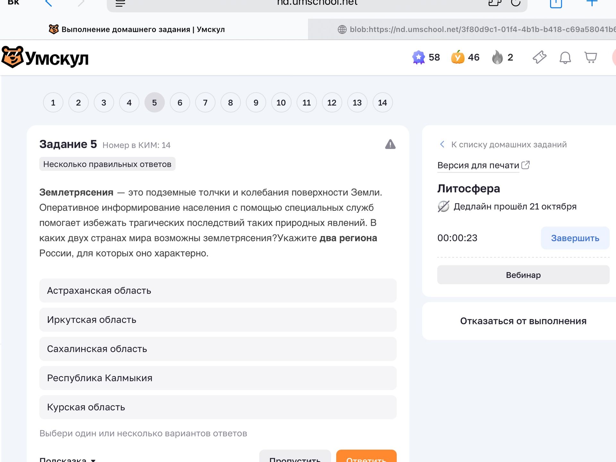Go to task 12
Screen dimensions: 616x462
click(332, 103)
